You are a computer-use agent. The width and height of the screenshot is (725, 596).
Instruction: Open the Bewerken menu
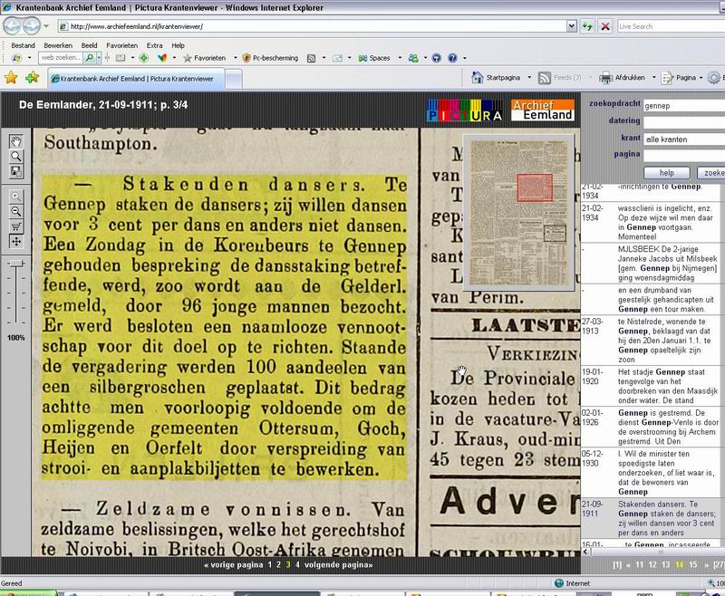coord(58,45)
